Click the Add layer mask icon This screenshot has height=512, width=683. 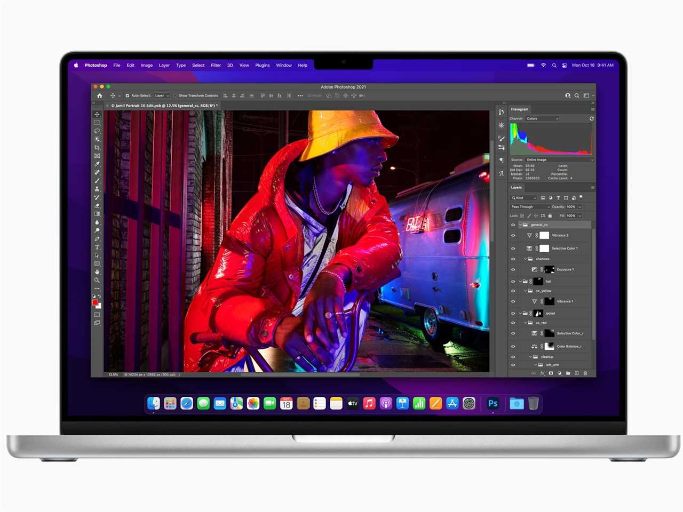click(x=551, y=373)
